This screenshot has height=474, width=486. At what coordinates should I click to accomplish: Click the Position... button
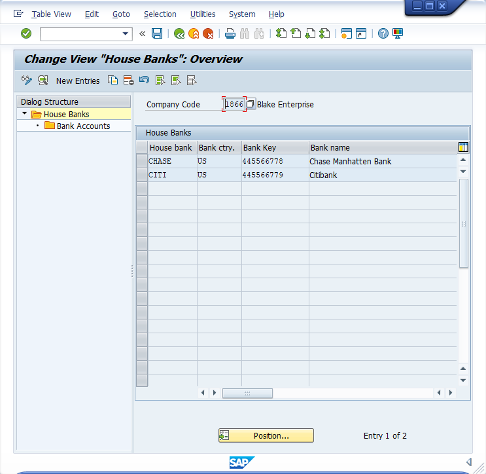tap(266, 435)
